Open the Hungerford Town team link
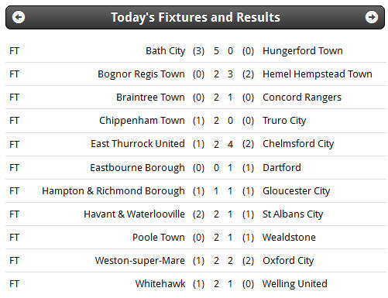 coord(303,51)
